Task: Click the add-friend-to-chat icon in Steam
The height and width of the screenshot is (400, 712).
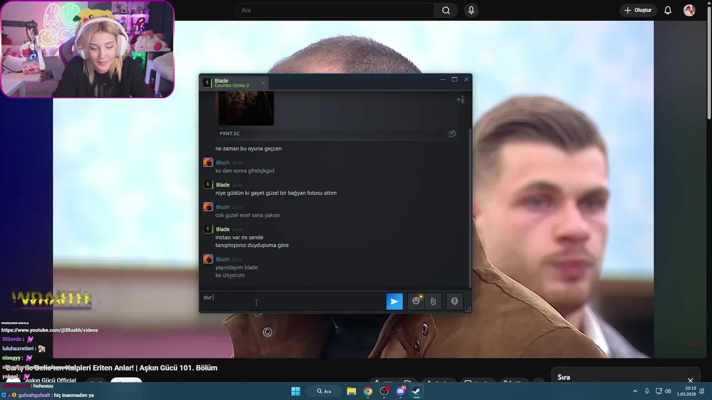Action: click(x=461, y=99)
